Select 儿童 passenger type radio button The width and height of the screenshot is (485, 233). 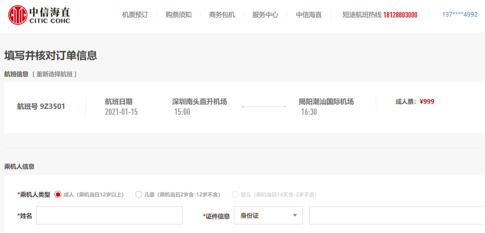click(x=139, y=195)
